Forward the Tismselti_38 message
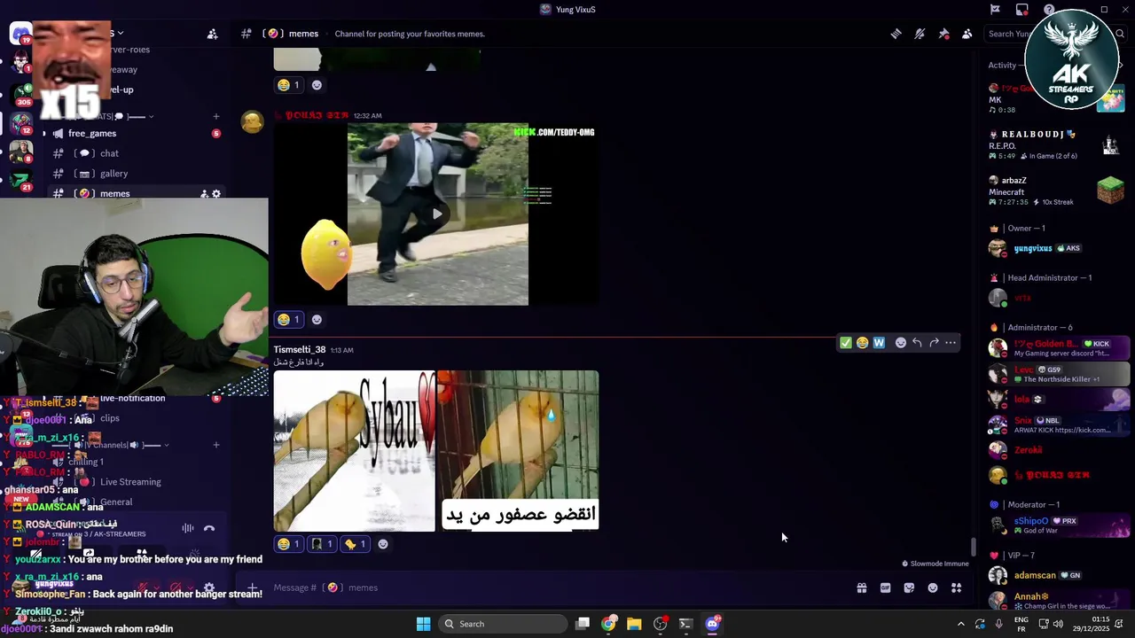The image size is (1135, 638). [934, 343]
